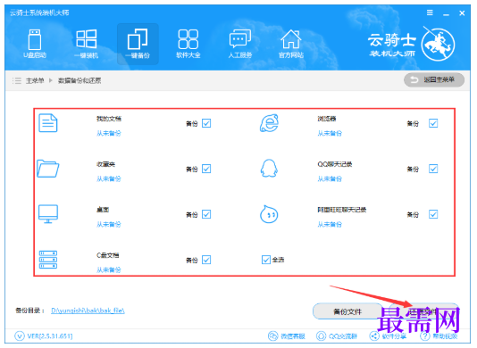
Task: Click 返回主菜单 return to main menu button
Action: pos(434,80)
